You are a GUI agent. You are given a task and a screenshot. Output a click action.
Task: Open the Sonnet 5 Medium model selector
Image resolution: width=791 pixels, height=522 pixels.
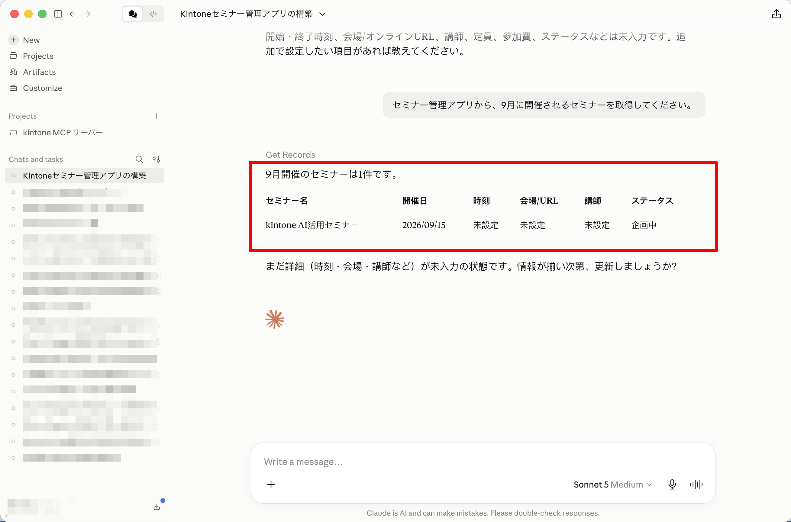coord(612,484)
